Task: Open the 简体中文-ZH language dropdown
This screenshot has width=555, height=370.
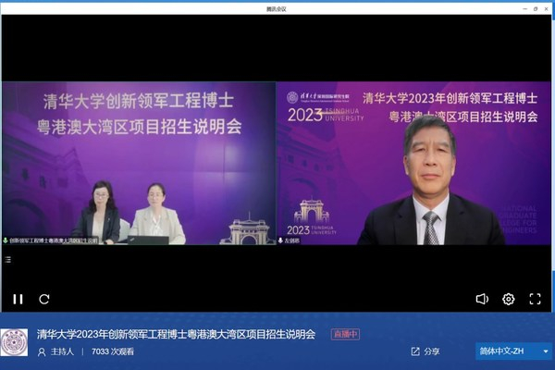Action: [x=513, y=351]
